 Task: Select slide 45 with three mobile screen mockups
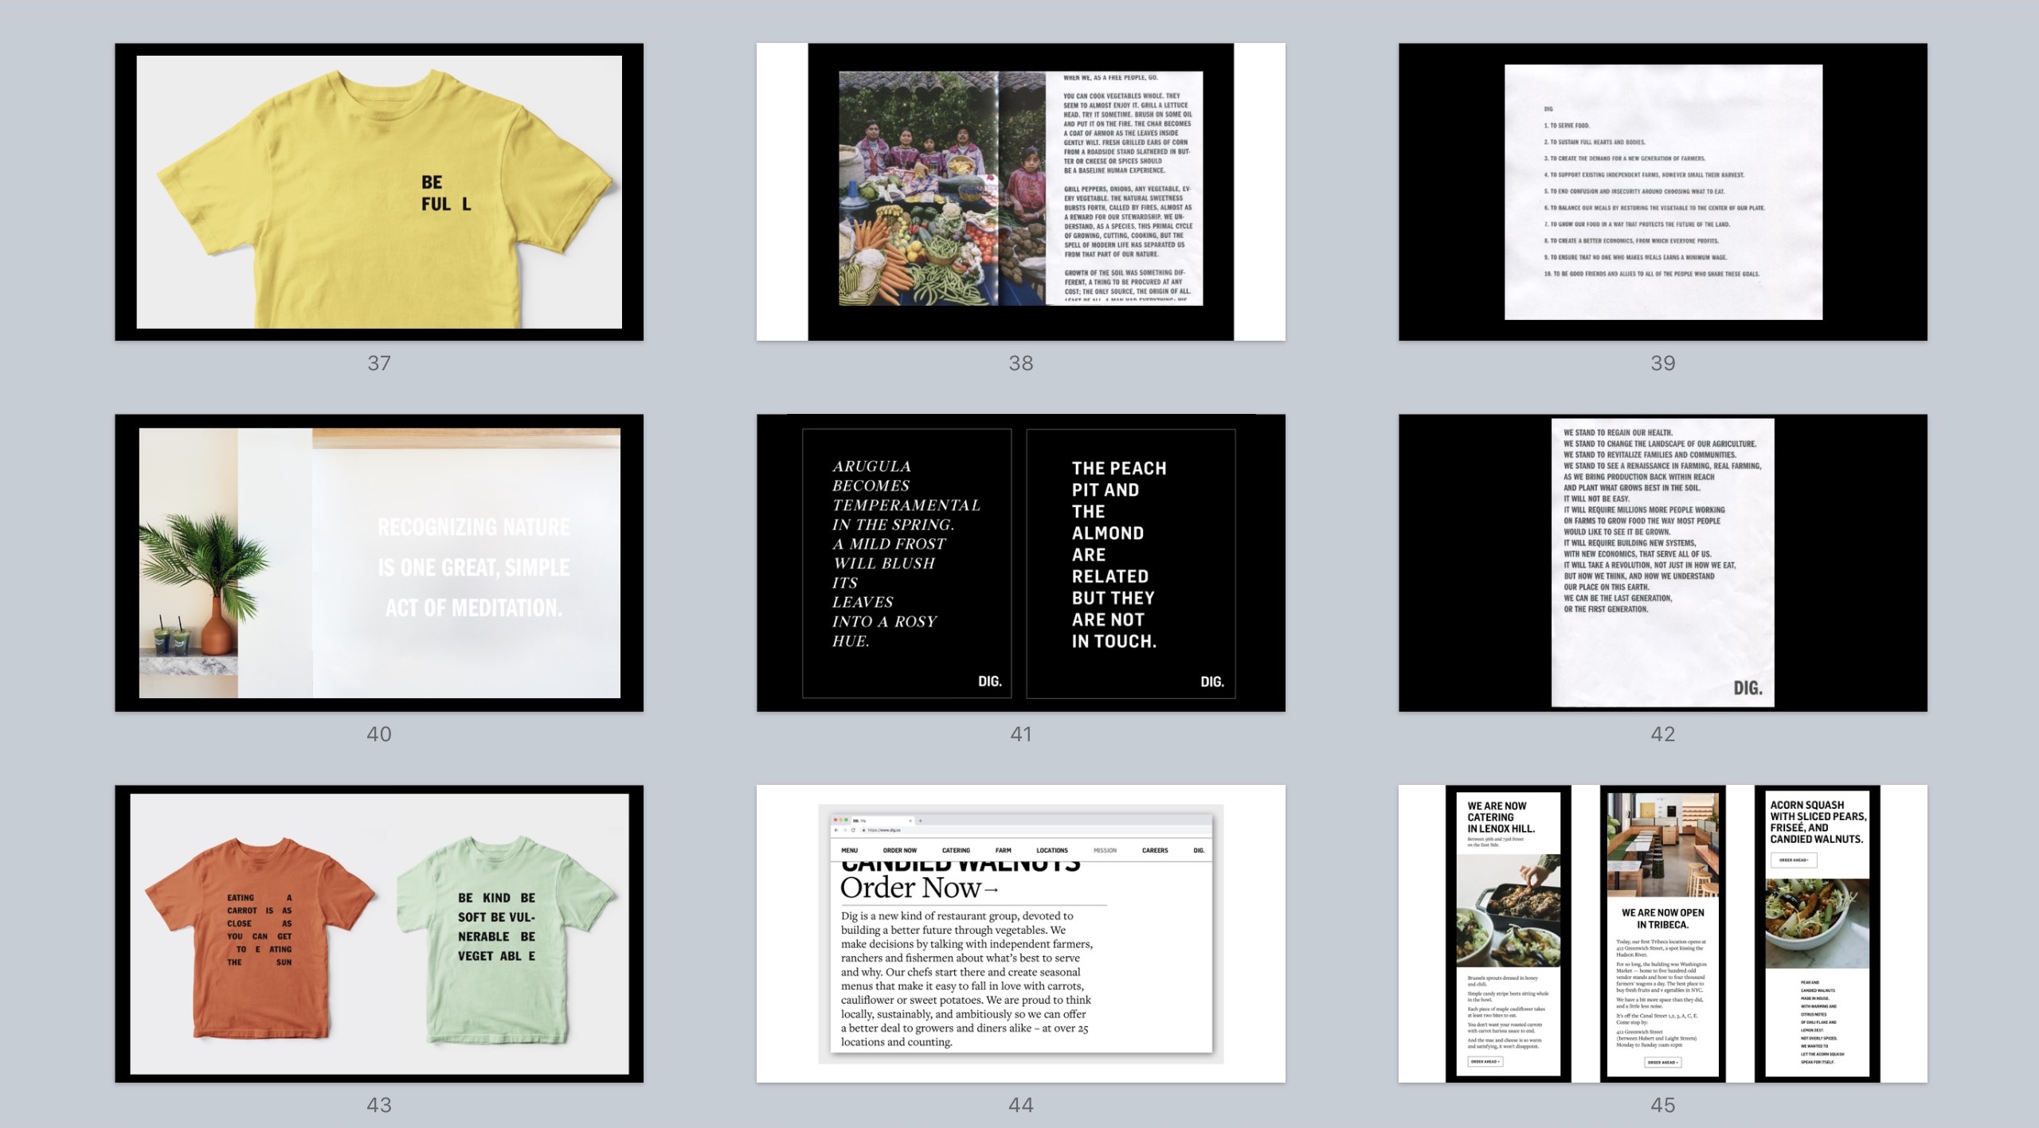(1663, 934)
